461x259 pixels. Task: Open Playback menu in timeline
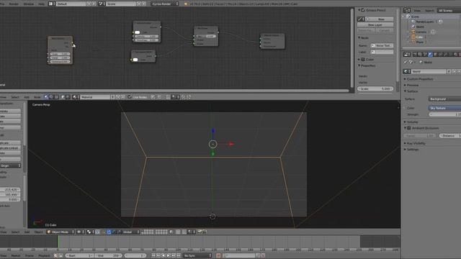[x=44, y=255]
